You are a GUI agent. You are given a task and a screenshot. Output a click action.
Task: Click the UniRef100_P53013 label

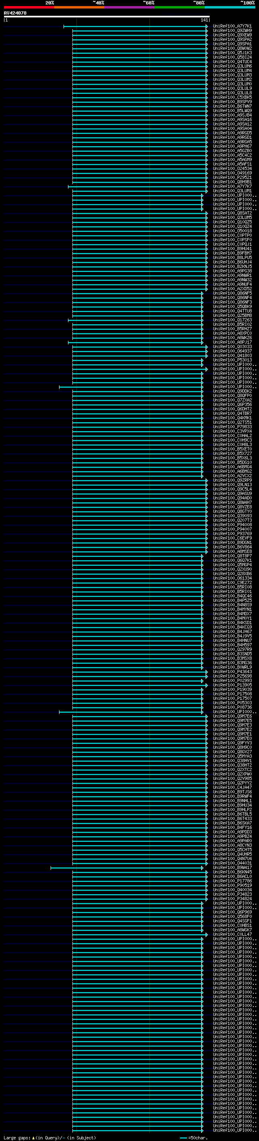(232, 360)
